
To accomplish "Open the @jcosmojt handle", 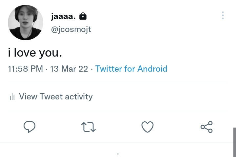I will pyautogui.click(x=71, y=29).
